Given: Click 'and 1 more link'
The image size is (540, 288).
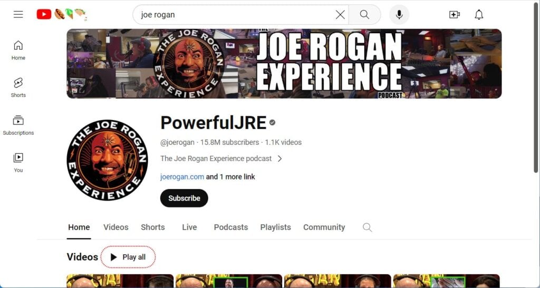Looking at the screenshot, I should [x=230, y=177].
